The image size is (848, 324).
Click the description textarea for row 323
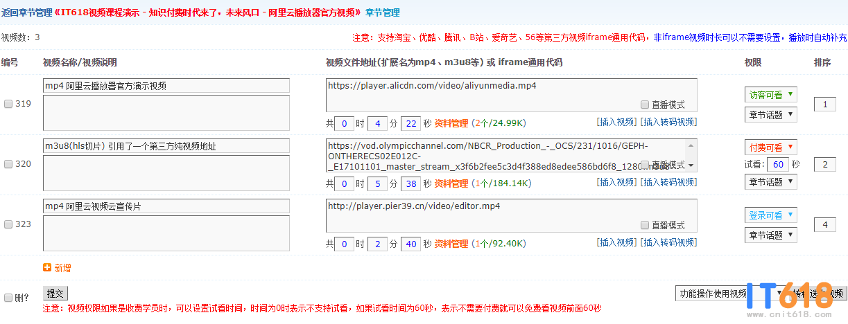(x=166, y=233)
